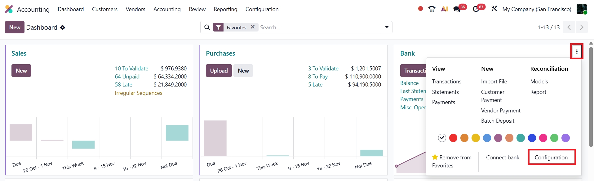
Task: Open the Dashboard gear settings icon
Action: pos(63,27)
